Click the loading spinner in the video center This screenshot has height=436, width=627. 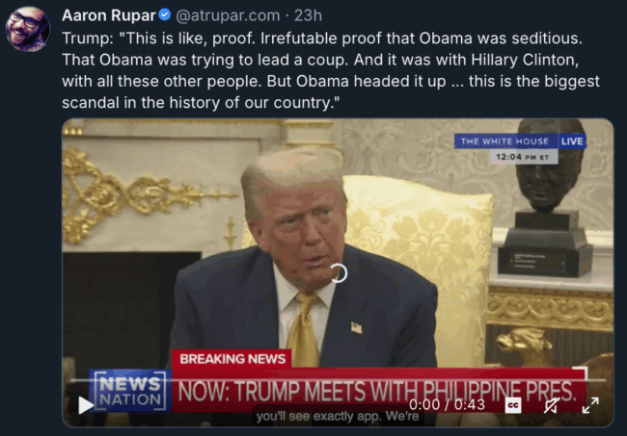[339, 273]
